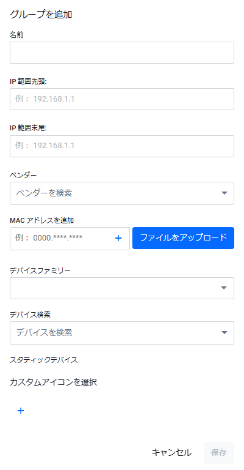Image resolution: width=244 pixels, height=470 pixels.
Task: Click the MAC アドレスを追加 label
Action: click(x=42, y=220)
